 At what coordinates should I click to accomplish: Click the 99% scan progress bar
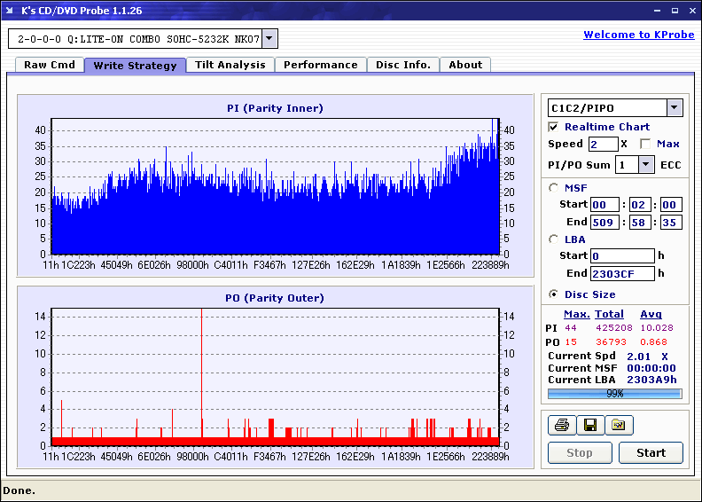[614, 393]
